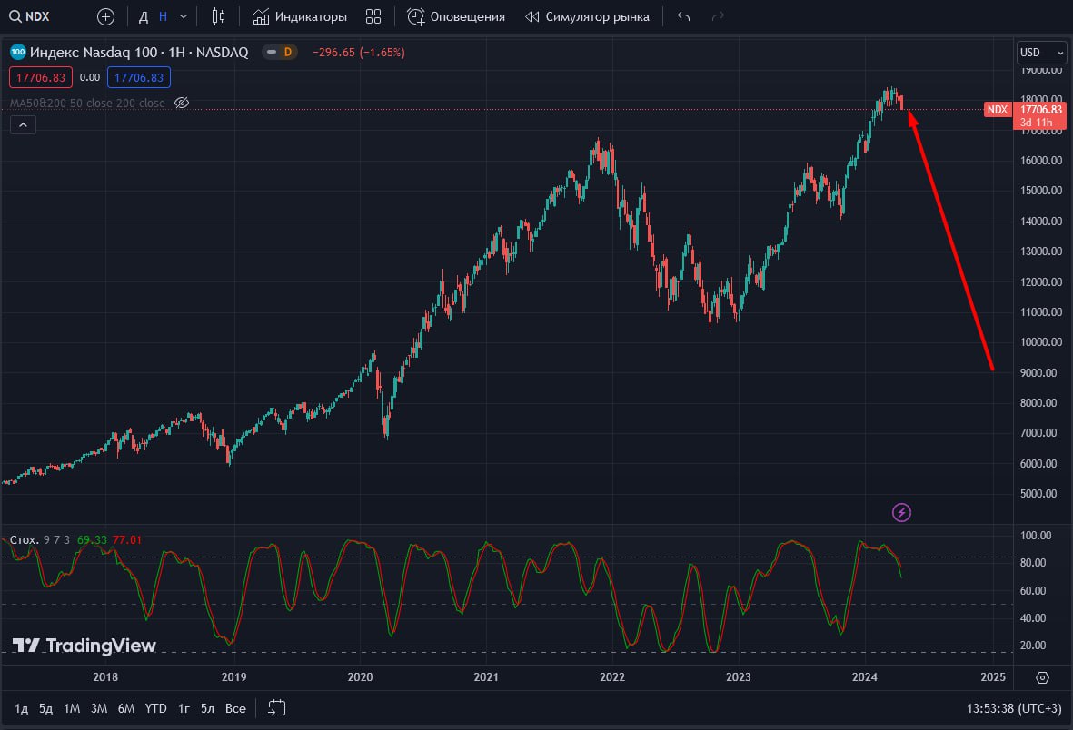Collapse the indicator legend with chevron
The width and height of the screenshot is (1073, 730).
click(23, 124)
